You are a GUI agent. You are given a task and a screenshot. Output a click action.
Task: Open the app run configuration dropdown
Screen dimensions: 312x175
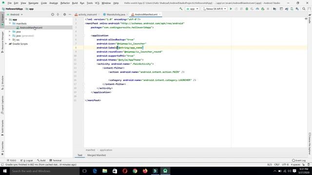192,9
